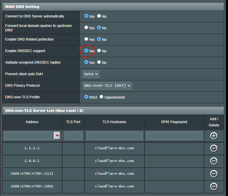Remove the 2606:4700:4700::1001 server row
The width and height of the screenshot is (228, 196).
point(214,187)
